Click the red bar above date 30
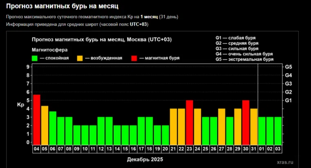The width and height of the screenshot is (311, 168). 246,122
